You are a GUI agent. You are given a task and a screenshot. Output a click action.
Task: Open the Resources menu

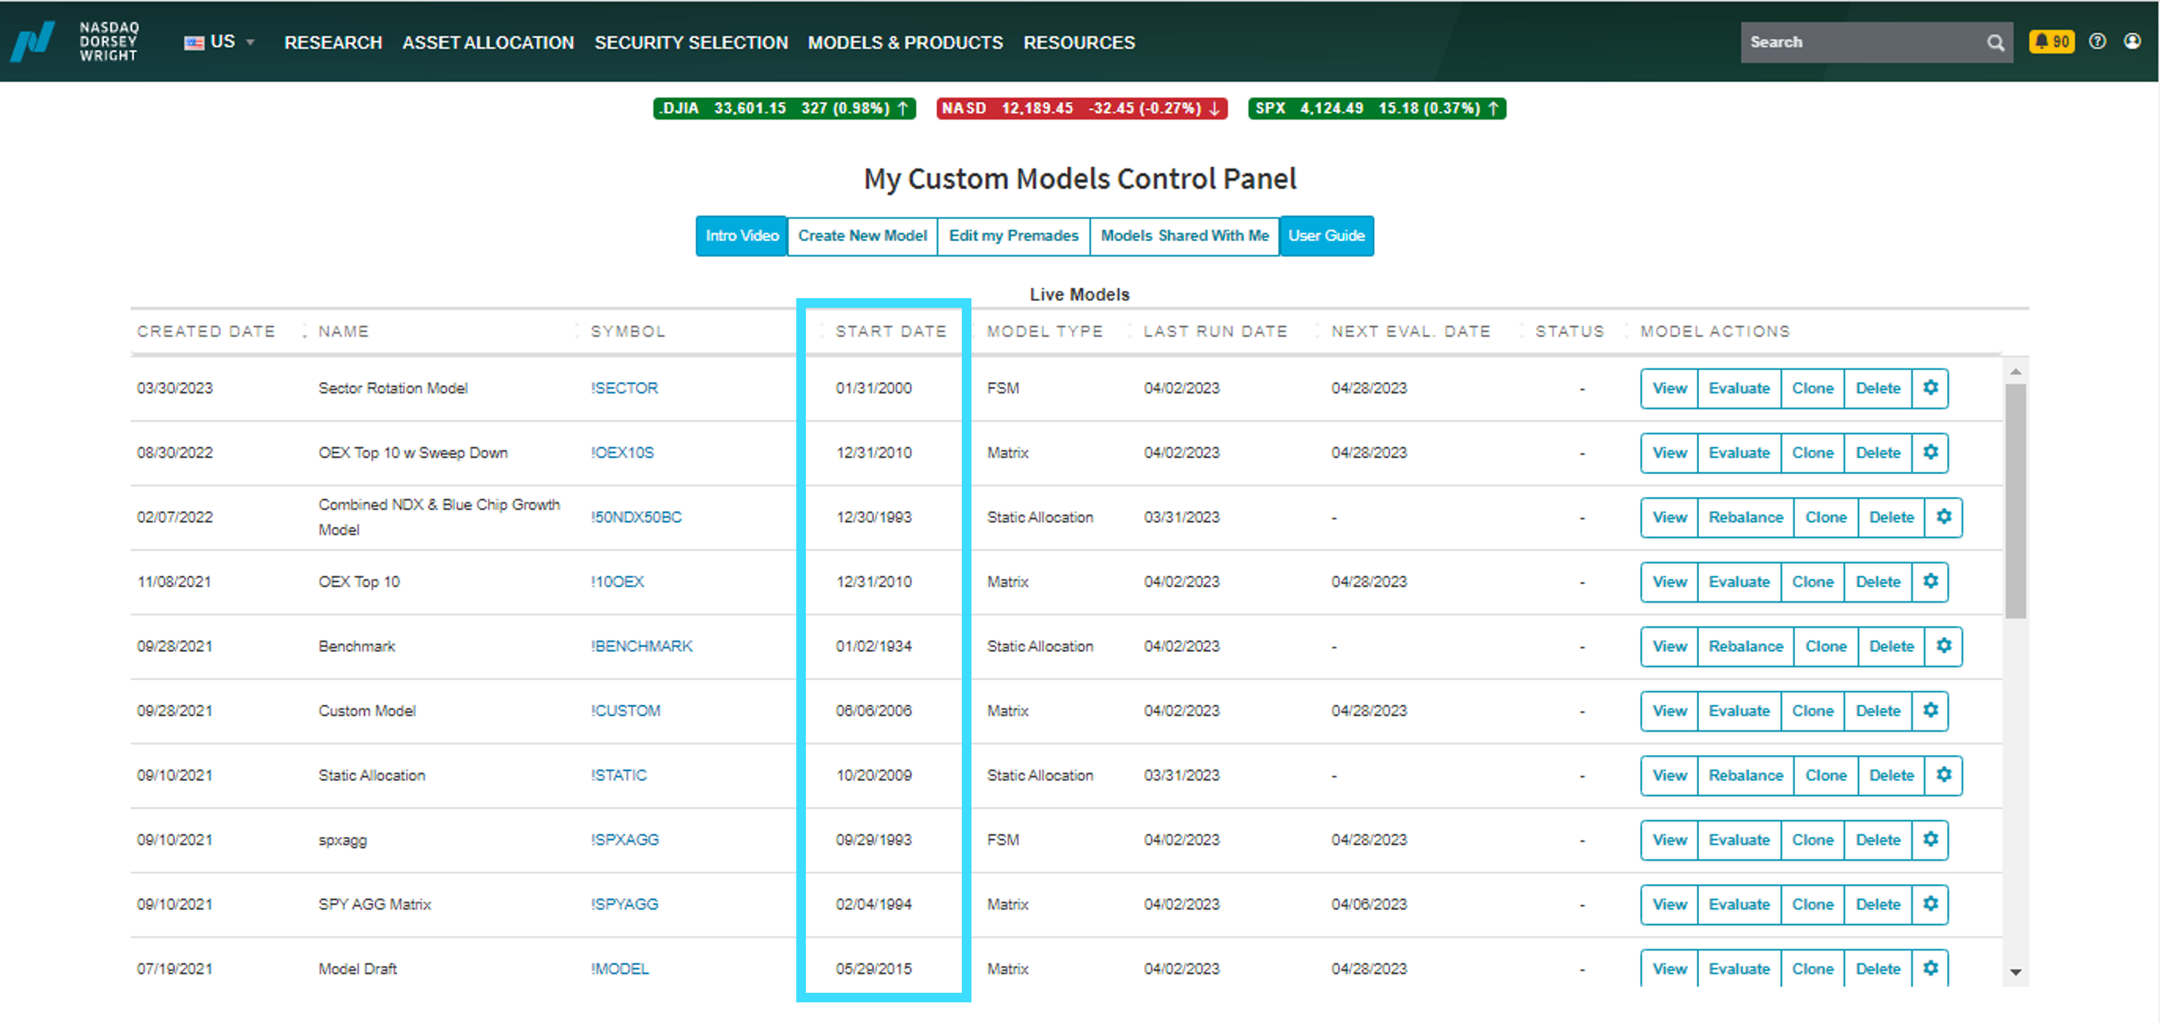(1079, 42)
